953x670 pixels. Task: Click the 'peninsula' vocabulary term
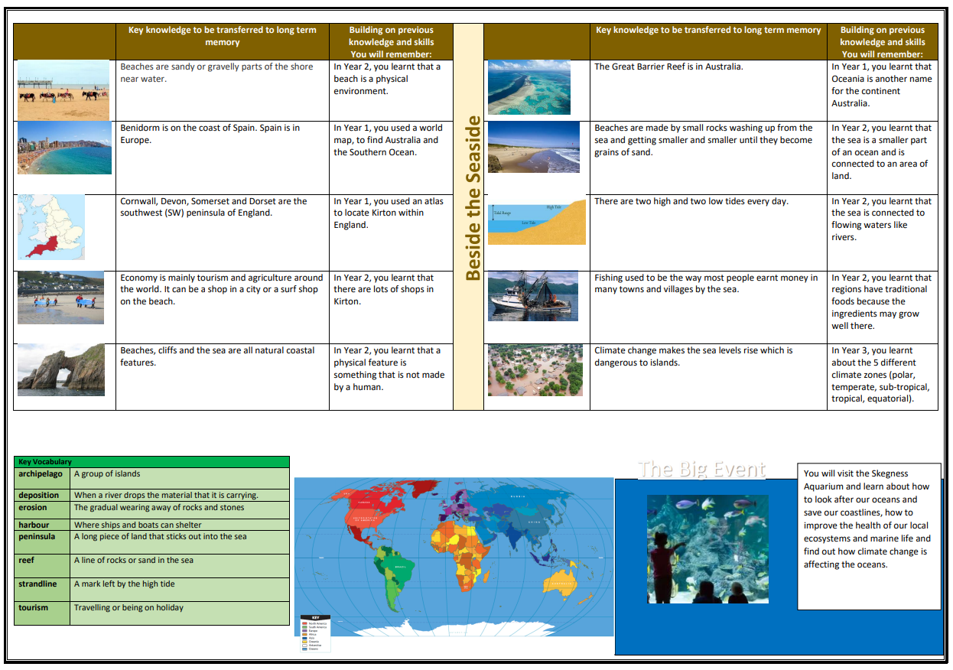point(37,537)
